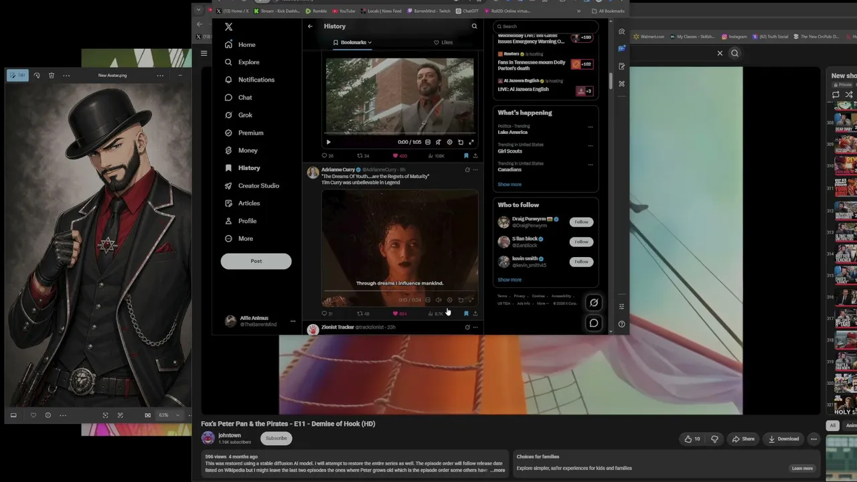Follow S Ilan block
This screenshot has width=857, height=482.
click(x=581, y=242)
